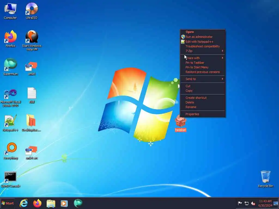Select the Recycle Bin icon
The height and width of the screenshot is (209, 279).
click(x=265, y=179)
